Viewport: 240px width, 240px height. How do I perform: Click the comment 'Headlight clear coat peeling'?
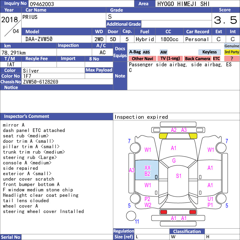tap(40, 195)
